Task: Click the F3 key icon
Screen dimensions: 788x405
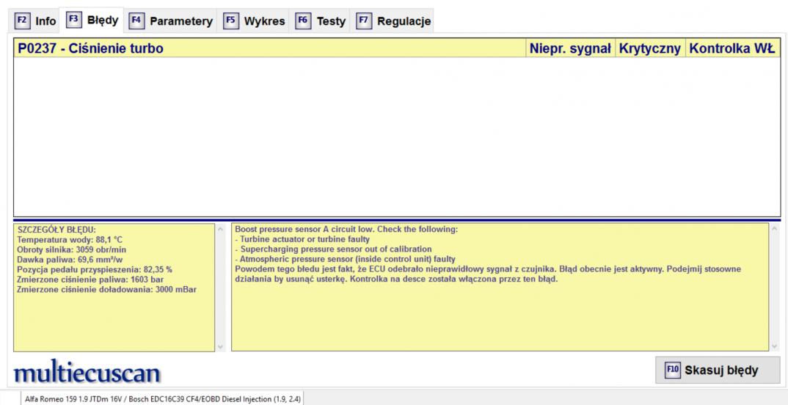Action: click(73, 20)
